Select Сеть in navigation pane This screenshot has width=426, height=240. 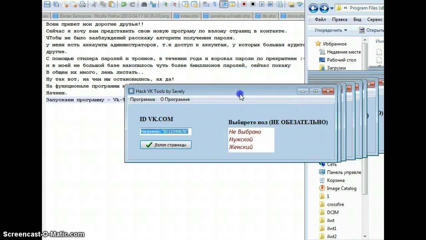328,164
